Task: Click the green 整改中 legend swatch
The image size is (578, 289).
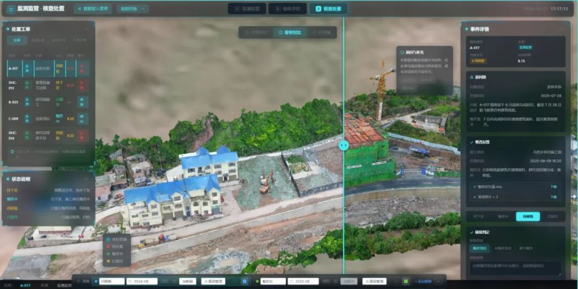Action: [108, 254]
